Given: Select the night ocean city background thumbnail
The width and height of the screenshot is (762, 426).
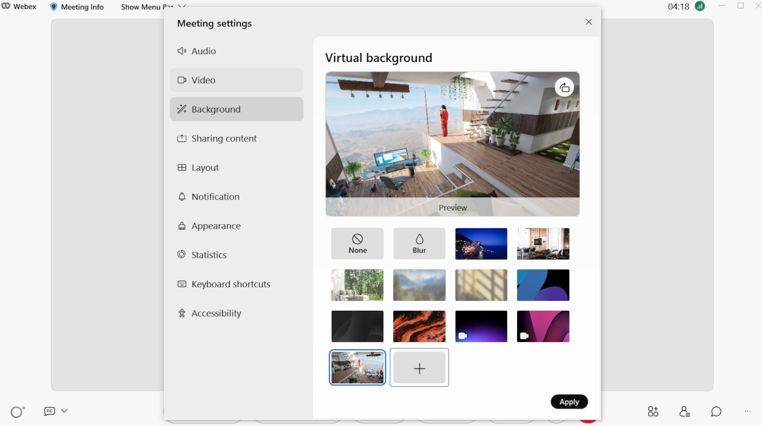Looking at the screenshot, I should click(481, 243).
